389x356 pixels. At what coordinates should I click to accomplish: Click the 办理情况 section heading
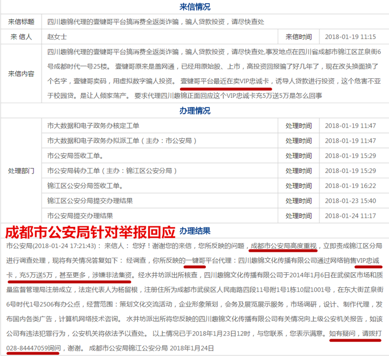coord(194,111)
